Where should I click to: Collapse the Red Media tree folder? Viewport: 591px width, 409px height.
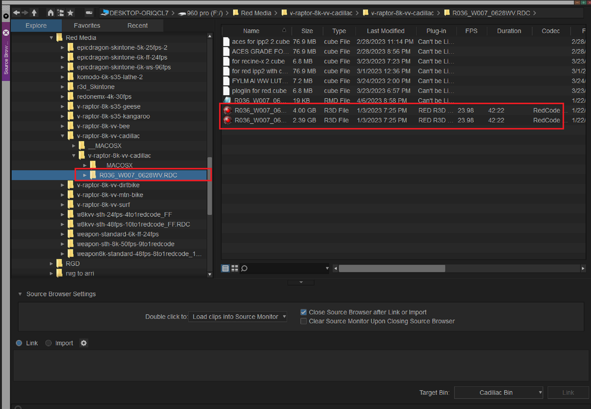[x=51, y=38]
